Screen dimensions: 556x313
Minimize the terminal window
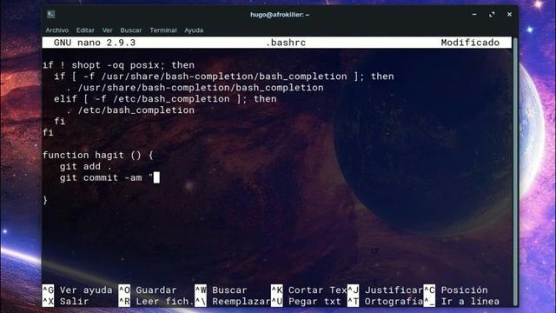click(x=474, y=15)
